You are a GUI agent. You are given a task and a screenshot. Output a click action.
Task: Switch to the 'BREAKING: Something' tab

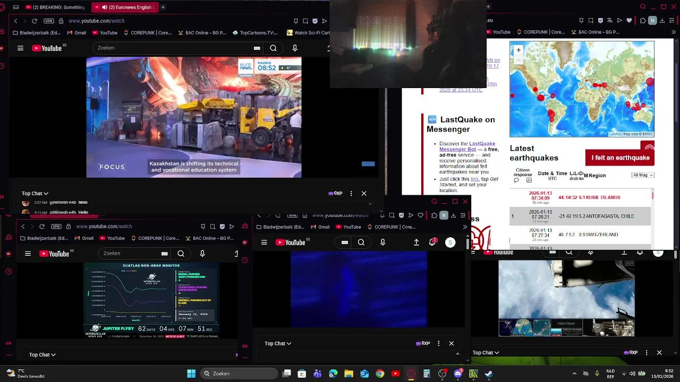tap(55, 7)
